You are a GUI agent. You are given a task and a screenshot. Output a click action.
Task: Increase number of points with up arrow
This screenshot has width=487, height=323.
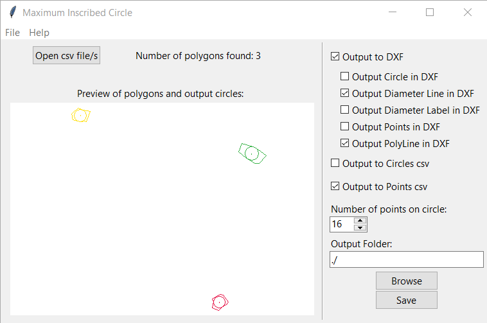[x=360, y=221]
